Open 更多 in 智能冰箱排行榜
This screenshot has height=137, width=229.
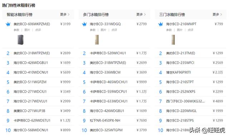65,14
